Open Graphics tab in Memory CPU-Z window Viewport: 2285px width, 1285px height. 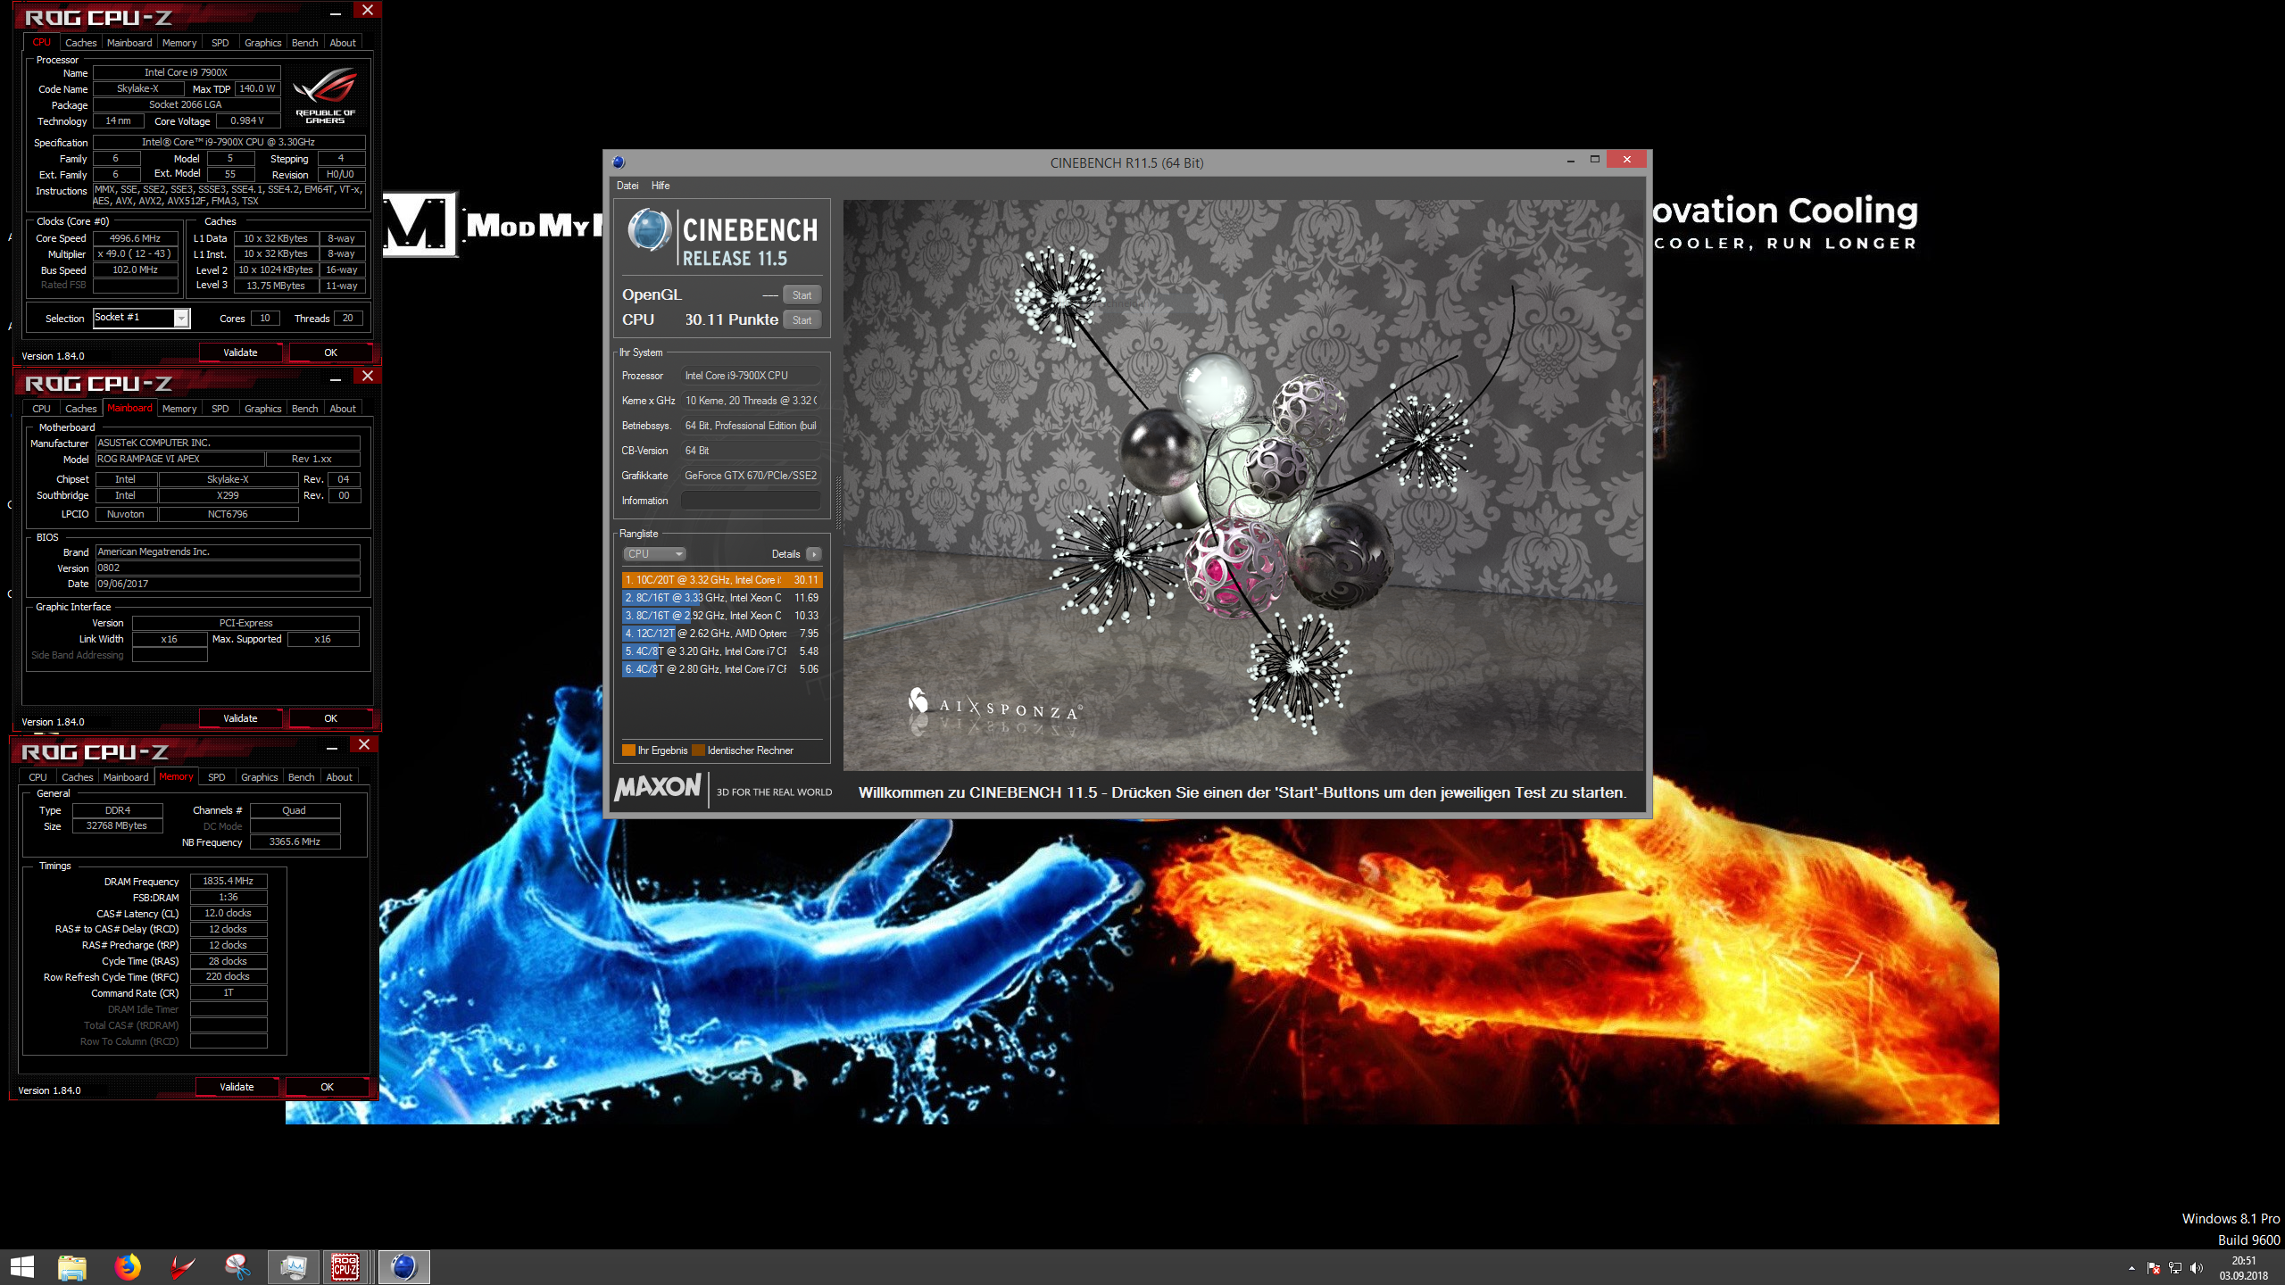point(259,777)
